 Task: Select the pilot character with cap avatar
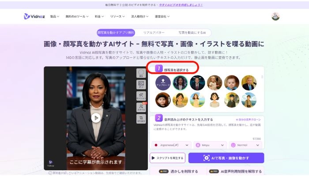click(x=232, y=100)
